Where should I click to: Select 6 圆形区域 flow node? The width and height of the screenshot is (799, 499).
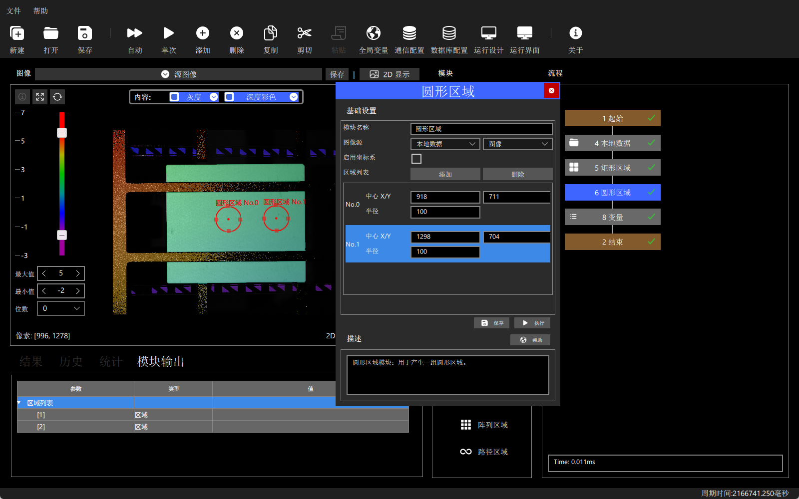pyautogui.click(x=612, y=193)
